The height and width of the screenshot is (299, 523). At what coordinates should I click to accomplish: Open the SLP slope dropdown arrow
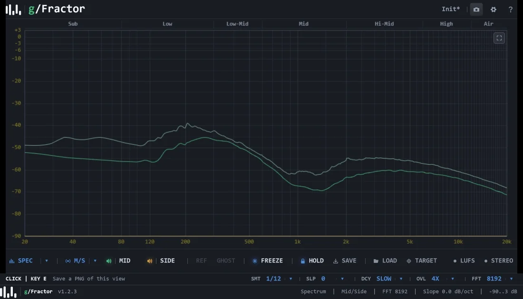pos(342,279)
